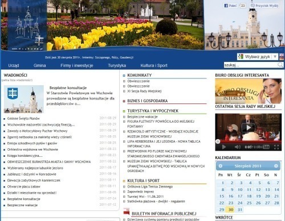Viewport: 285px width, 221px height.
Task: Mute the video with speaker icon
Action: (x=237, y=147)
